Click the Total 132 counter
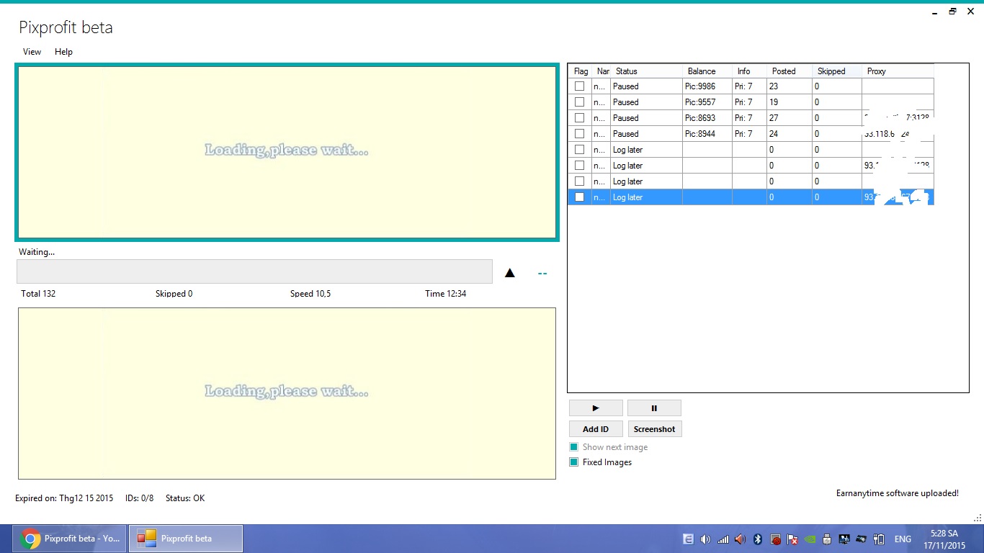This screenshot has height=553, width=984. [x=38, y=294]
